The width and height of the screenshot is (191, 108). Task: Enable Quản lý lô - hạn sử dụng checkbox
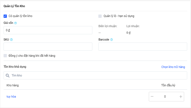100,16
